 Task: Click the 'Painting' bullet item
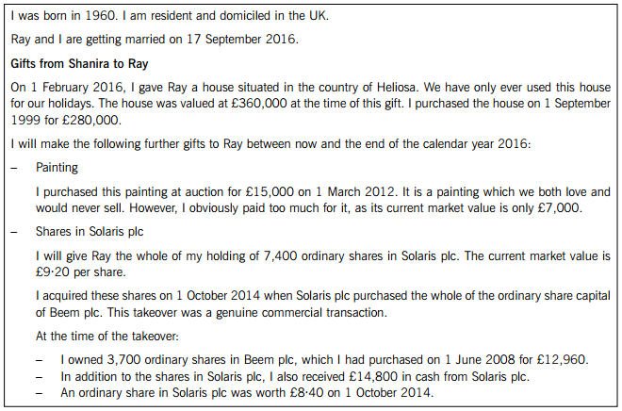pyautogui.click(x=57, y=168)
